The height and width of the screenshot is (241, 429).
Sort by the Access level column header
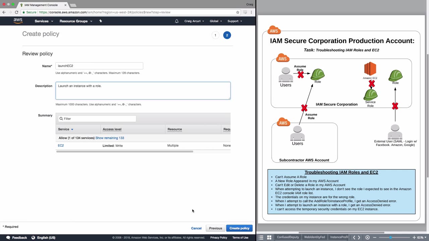(x=112, y=129)
